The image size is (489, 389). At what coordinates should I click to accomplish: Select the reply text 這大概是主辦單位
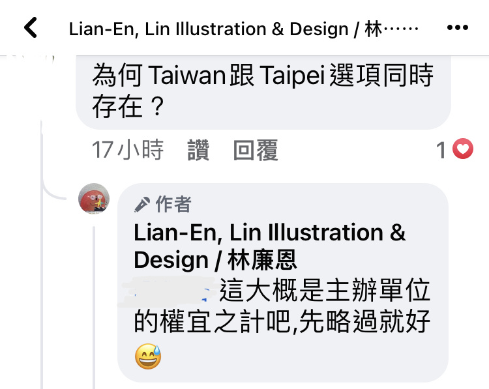click(x=325, y=291)
